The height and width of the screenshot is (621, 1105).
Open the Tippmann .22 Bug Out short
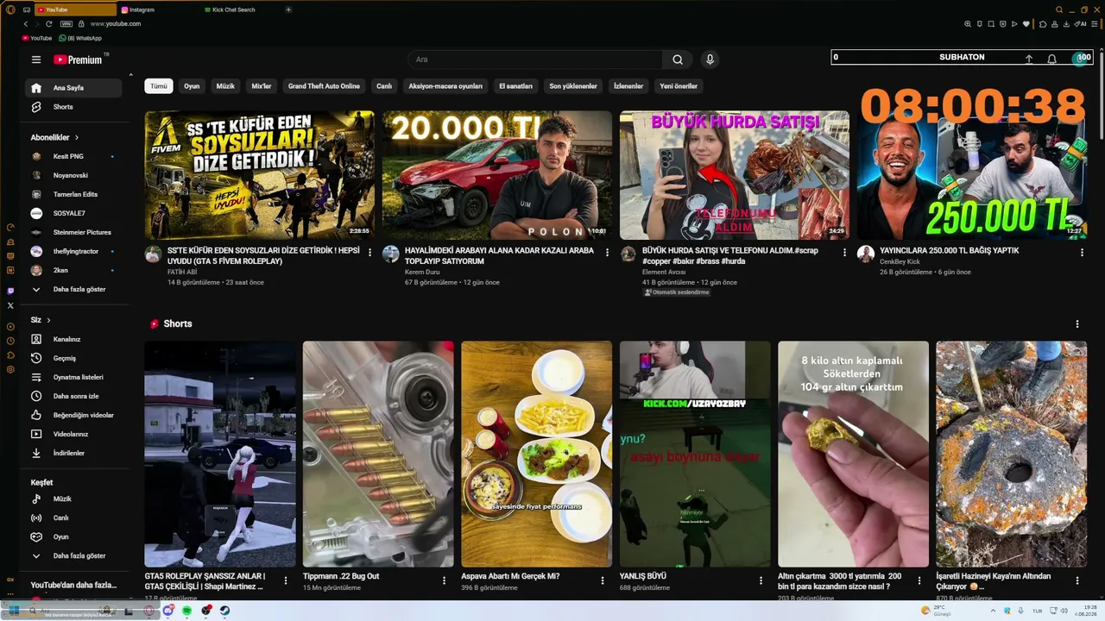tap(378, 454)
